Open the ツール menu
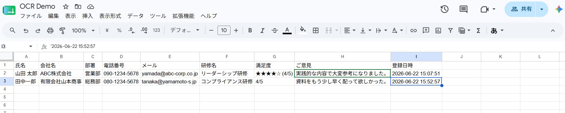The image size is (565, 113). click(158, 16)
